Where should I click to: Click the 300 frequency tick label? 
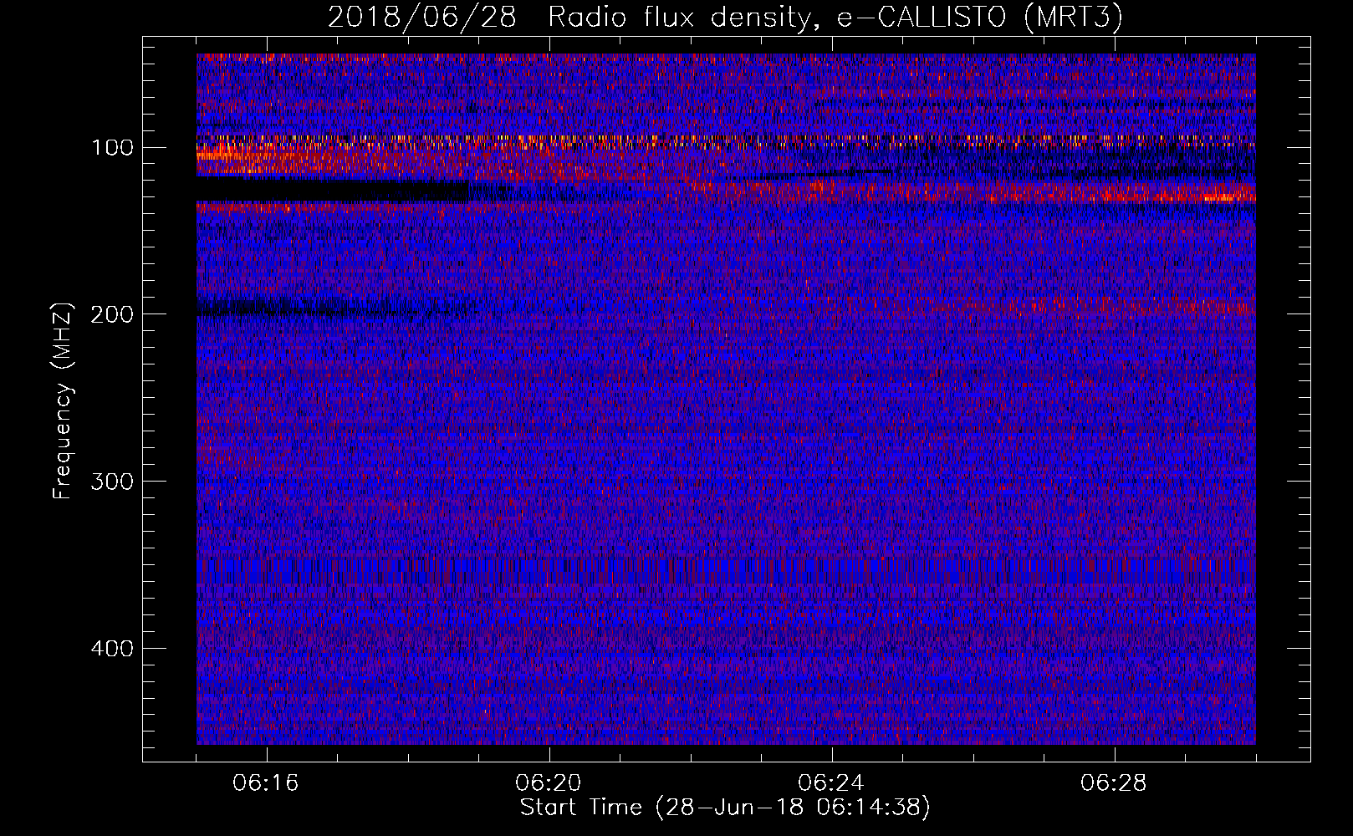click(x=112, y=482)
